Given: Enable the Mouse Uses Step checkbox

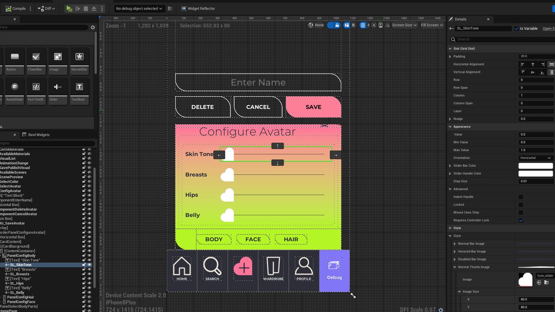Looking at the screenshot, I should point(521,213).
